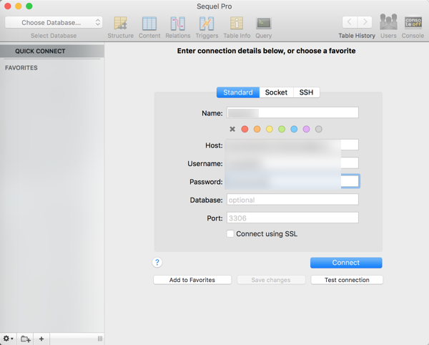Switch to the SSH connection tab
This screenshot has width=429, height=345.
point(306,92)
